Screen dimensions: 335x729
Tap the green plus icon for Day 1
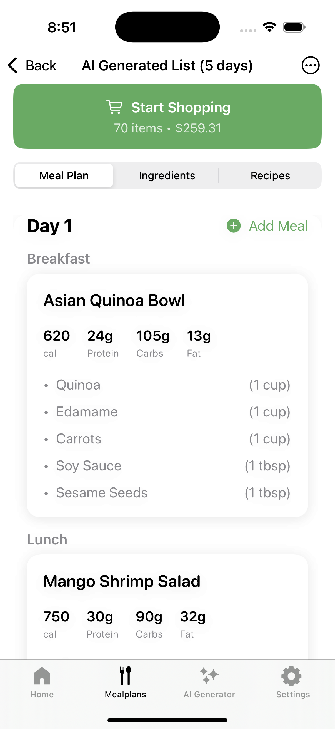(x=234, y=226)
